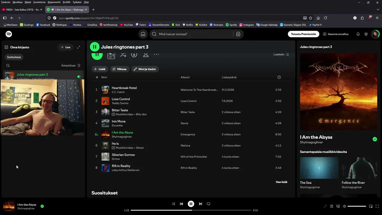382x215 pixels.
Task: Click the browser address bar URL
Action: click(89, 18)
